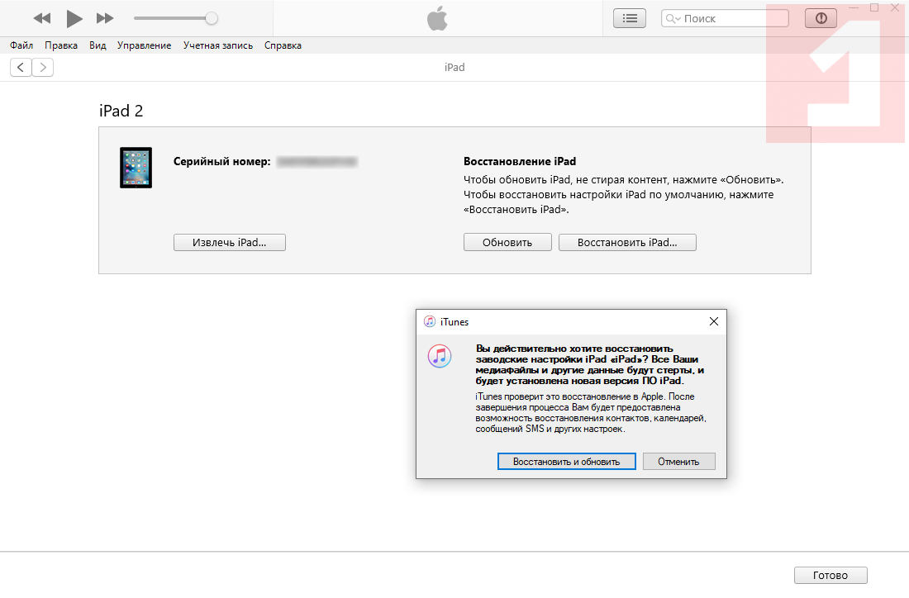Open the Управление menu
Screen dimensions: 909x598
[144, 45]
